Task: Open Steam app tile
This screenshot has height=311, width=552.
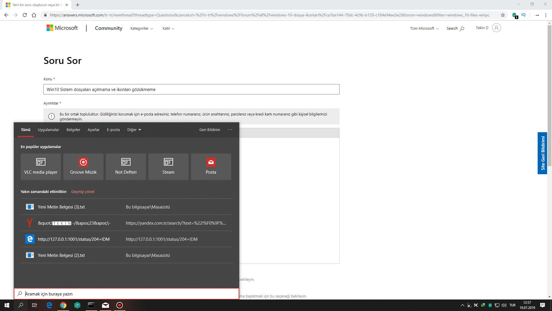Action: [168, 166]
